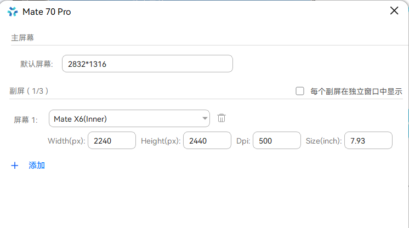Click the 每个副屏在独立窗口中显示 label text
409x228 pixels.
pos(356,91)
